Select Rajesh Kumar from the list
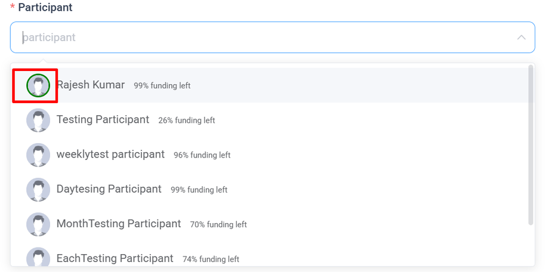Viewport: 549px width, 272px height. click(x=91, y=85)
